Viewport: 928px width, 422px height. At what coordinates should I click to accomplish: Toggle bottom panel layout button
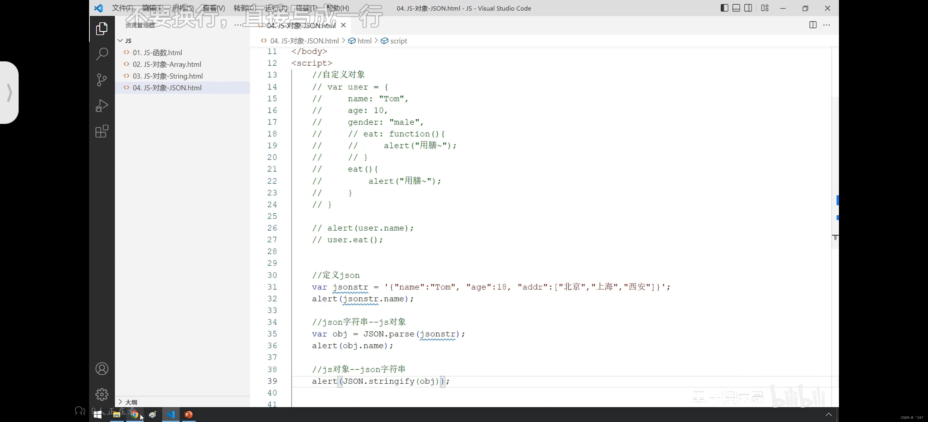pos(736,8)
